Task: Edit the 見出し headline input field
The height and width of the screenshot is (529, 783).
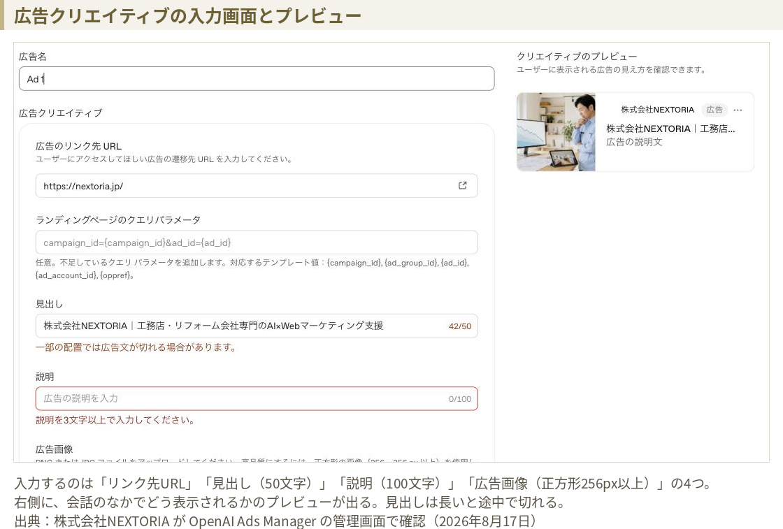Action: point(257,326)
